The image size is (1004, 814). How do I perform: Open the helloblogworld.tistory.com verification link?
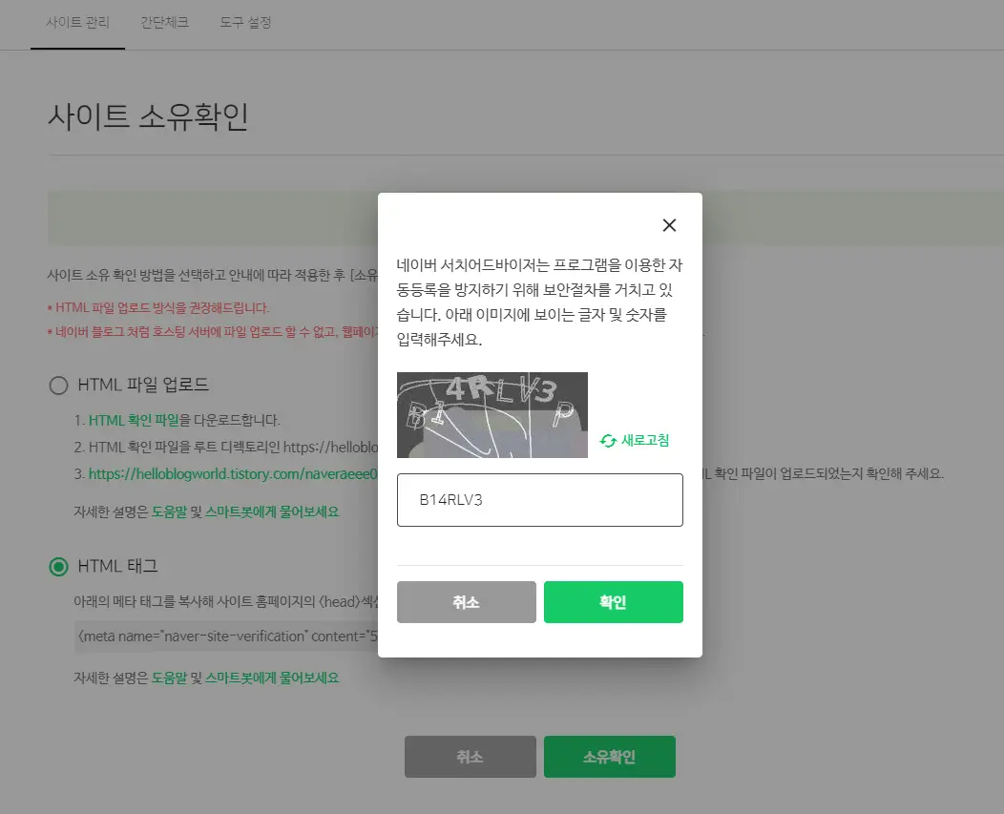tap(233, 474)
